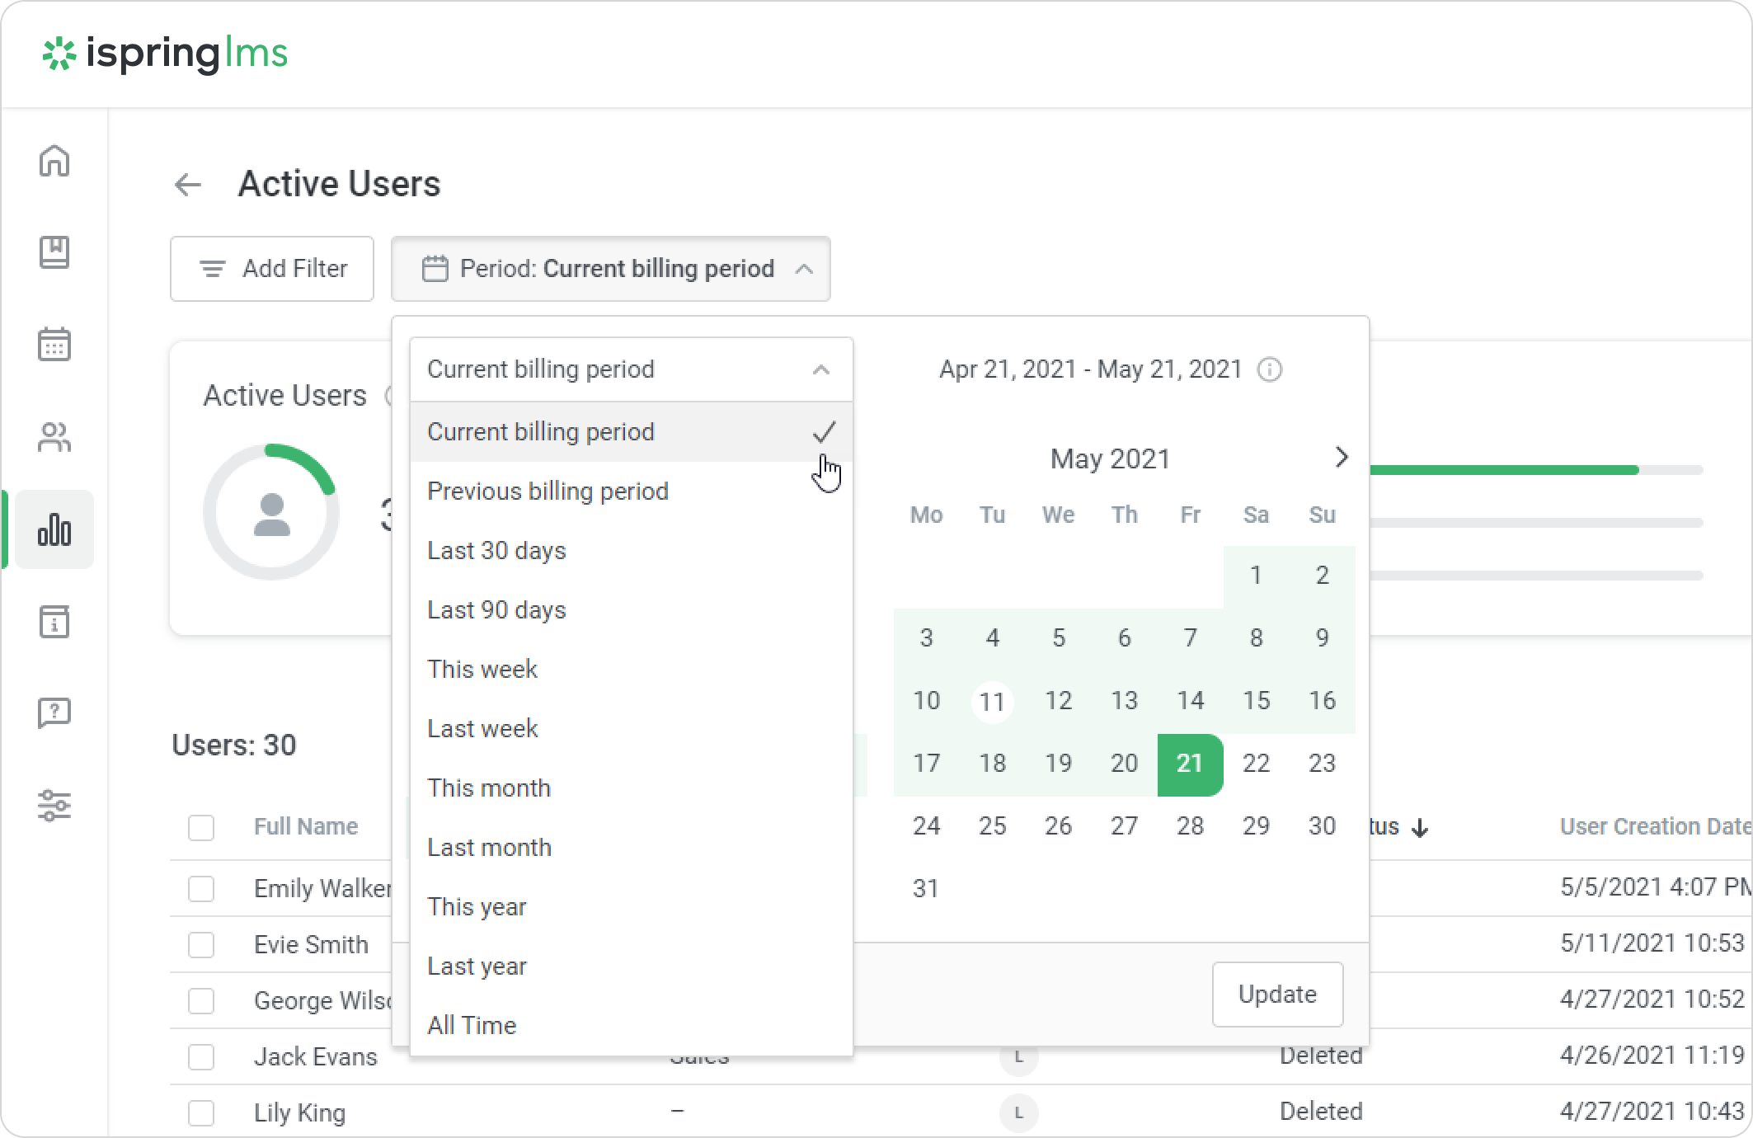The height and width of the screenshot is (1138, 1753).
Task: Open the Reports bar chart icon
Action: point(54,529)
